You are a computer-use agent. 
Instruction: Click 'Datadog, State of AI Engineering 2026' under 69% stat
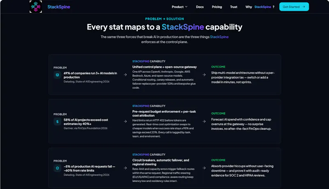[x=86, y=81]
